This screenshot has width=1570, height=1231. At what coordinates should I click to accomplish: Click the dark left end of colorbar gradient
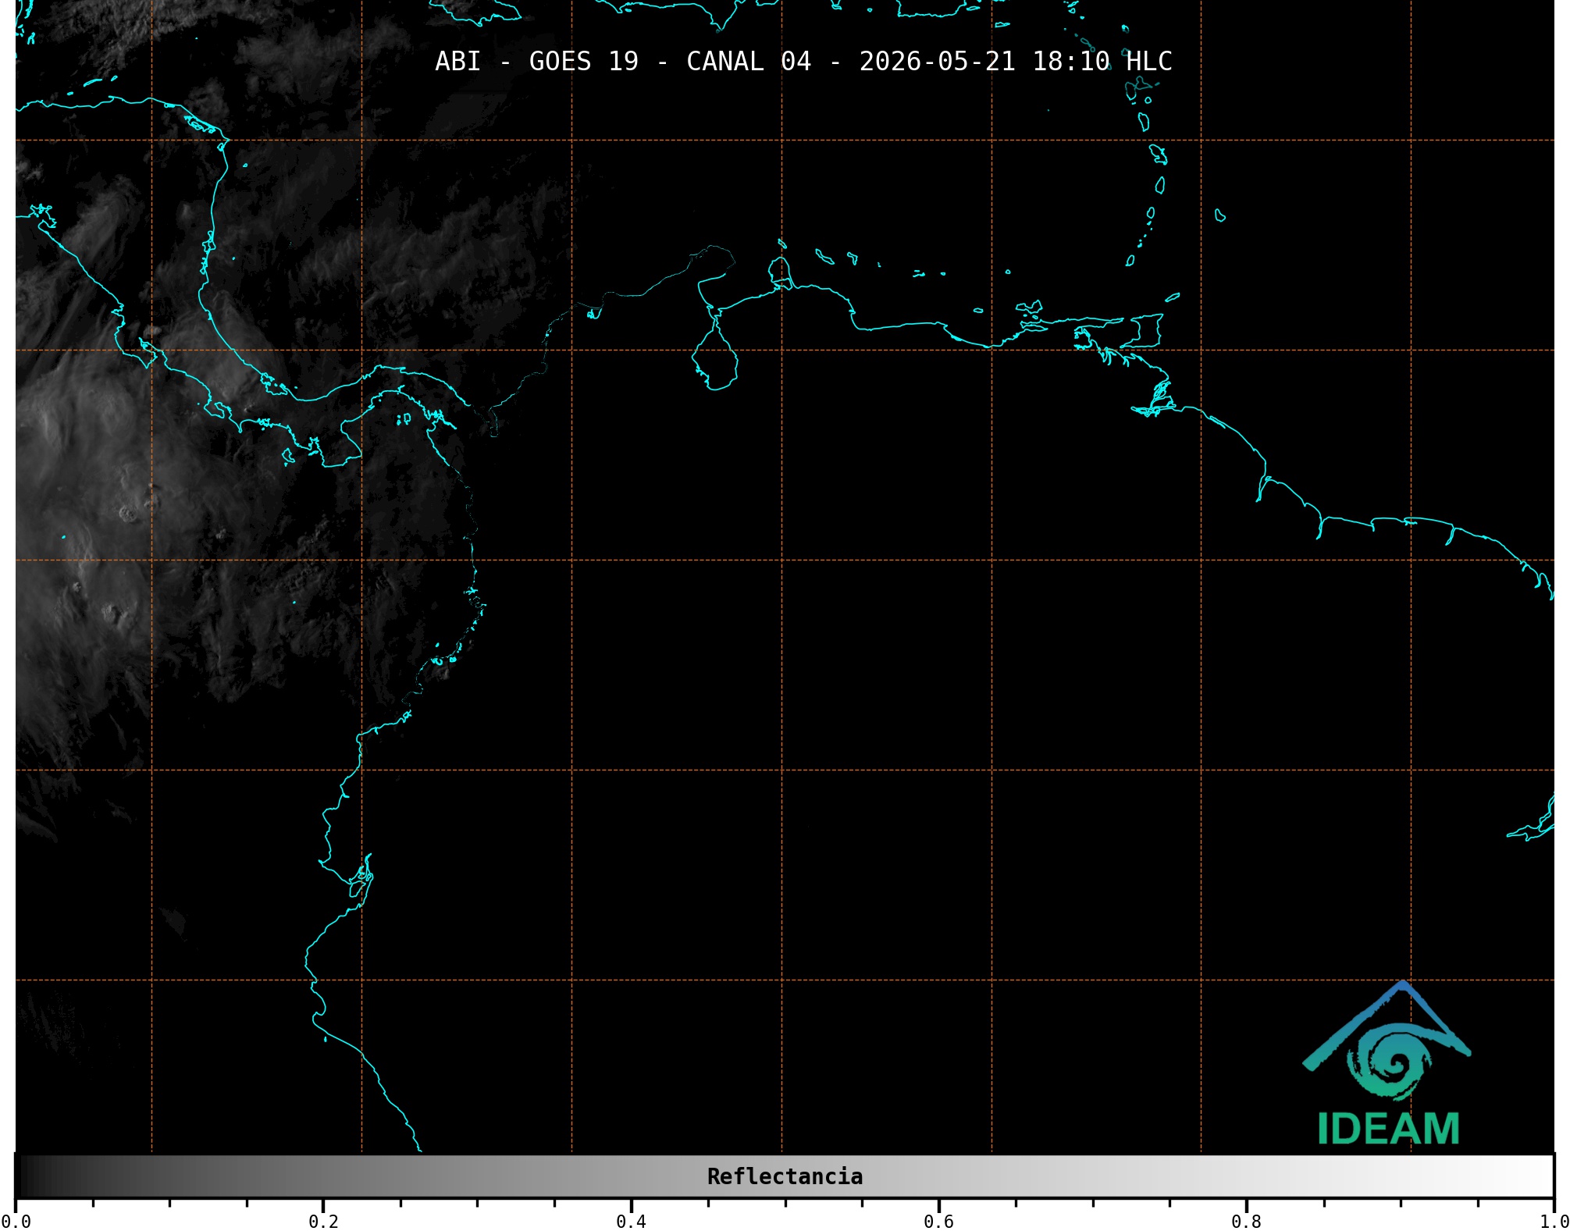pyautogui.click(x=31, y=1176)
